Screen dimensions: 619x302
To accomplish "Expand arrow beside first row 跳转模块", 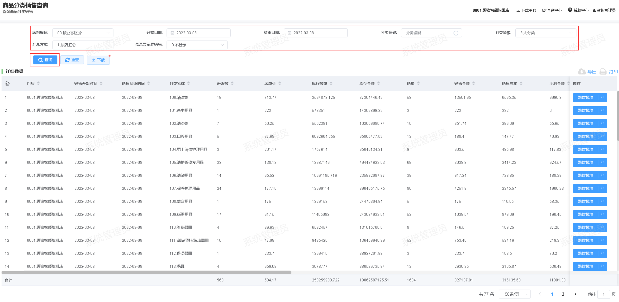I will pos(603,98).
